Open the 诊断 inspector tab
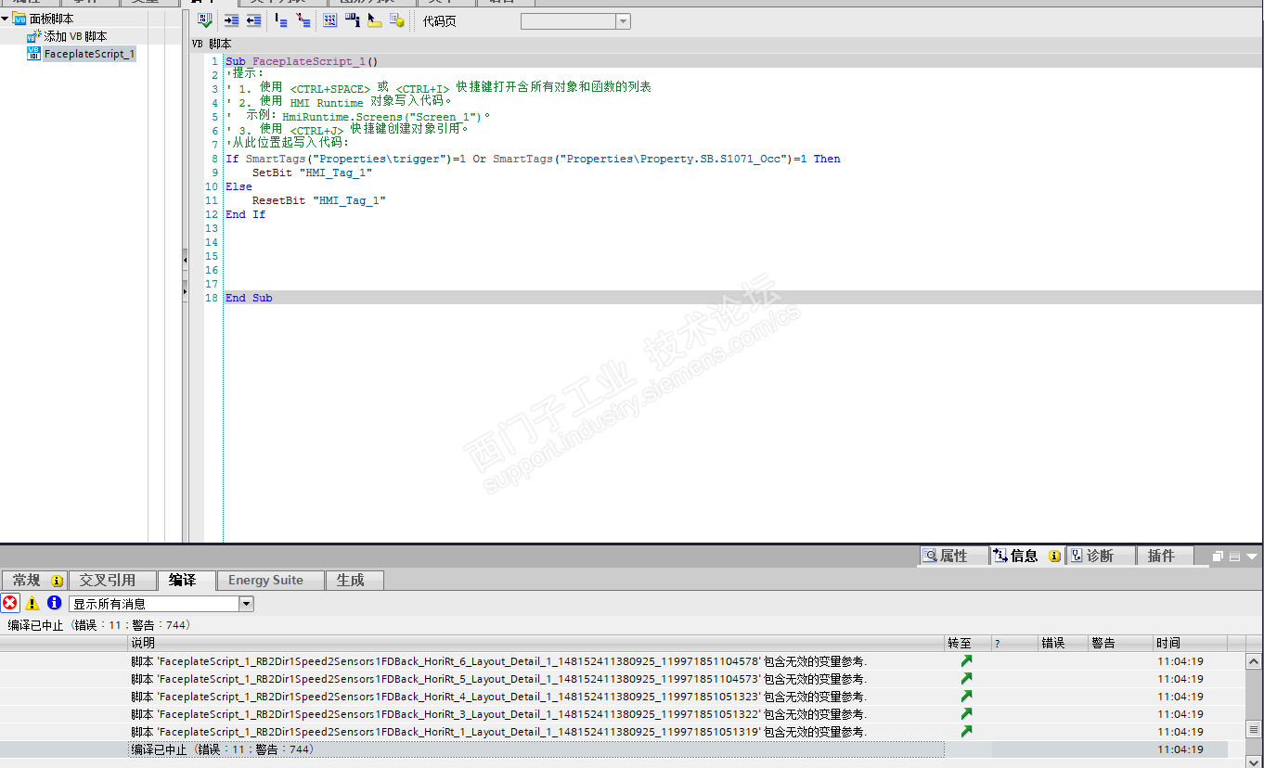 [1100, 556]
